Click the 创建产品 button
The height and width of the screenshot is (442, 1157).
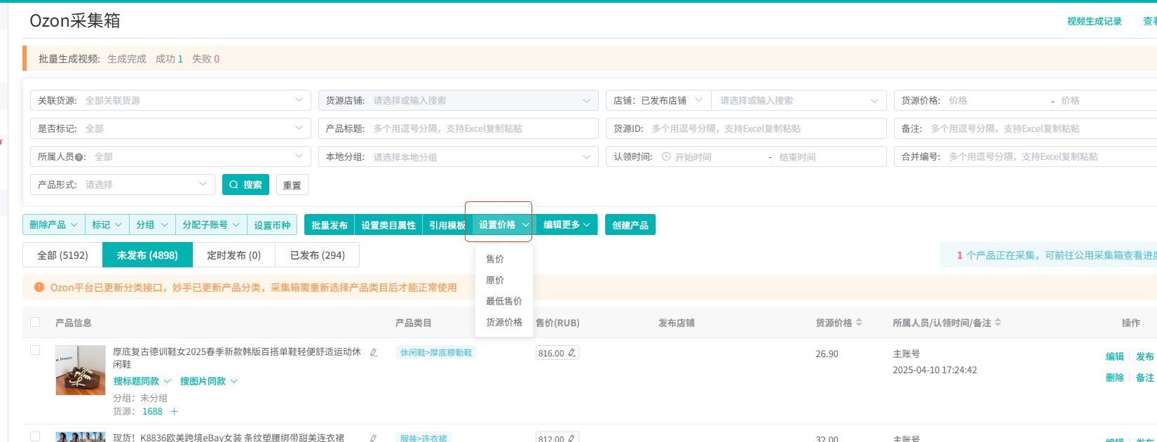point(630,225)
